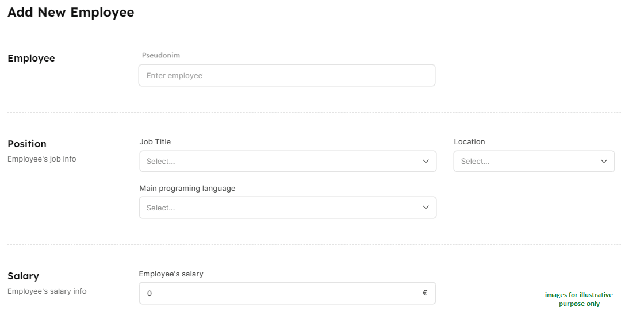Click the Employee's salary info description text
The height and width of the screenshot is (315, 621).
pos(47,291)
